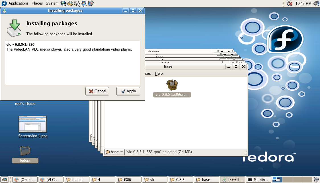Select the vlc-0.8.5-1.i386.rpm package icon in the base window

click(x=172, y=85)
